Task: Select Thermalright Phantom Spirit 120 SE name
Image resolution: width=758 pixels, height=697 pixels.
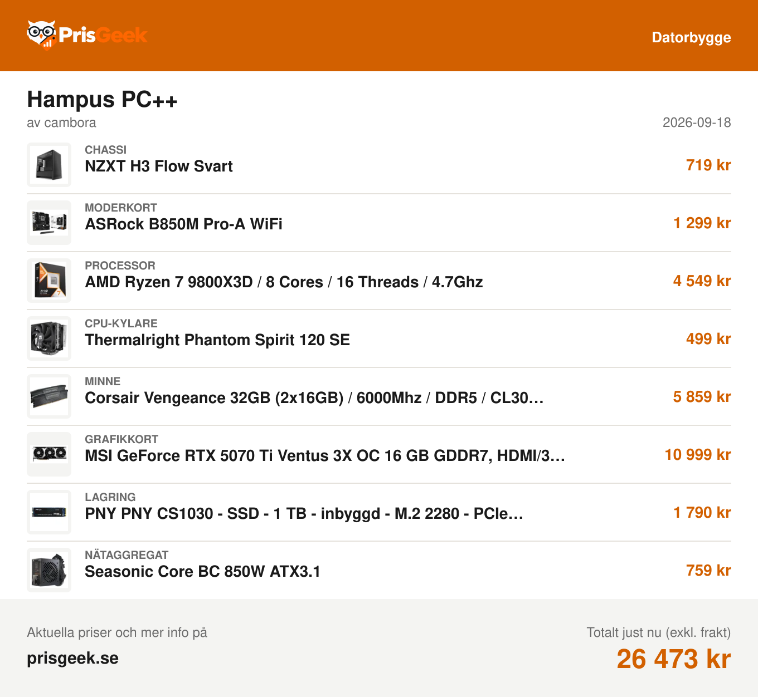Action: [x=217, y=340]
